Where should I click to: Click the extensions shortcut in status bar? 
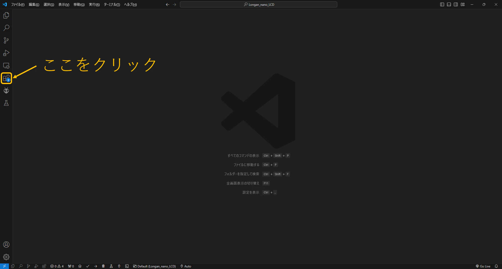coord(44,266)
